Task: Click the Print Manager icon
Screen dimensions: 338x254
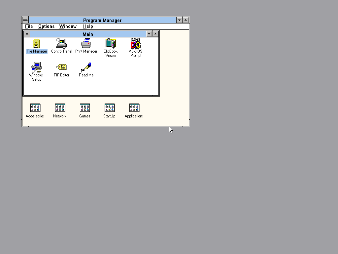Action: point(86,44)
